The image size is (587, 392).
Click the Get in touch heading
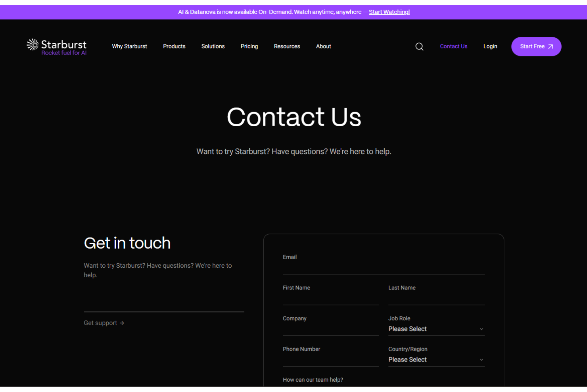click(127, 243)
